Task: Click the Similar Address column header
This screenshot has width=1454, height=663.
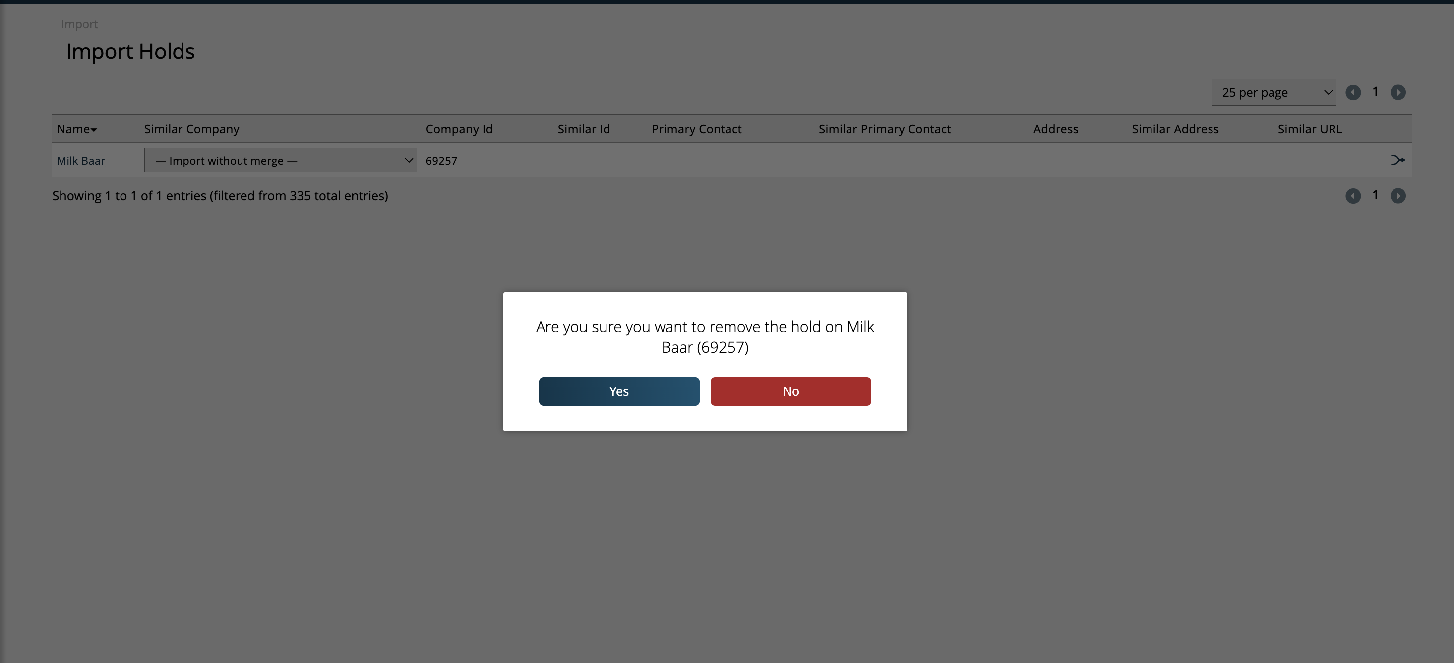Action: 1175,129
